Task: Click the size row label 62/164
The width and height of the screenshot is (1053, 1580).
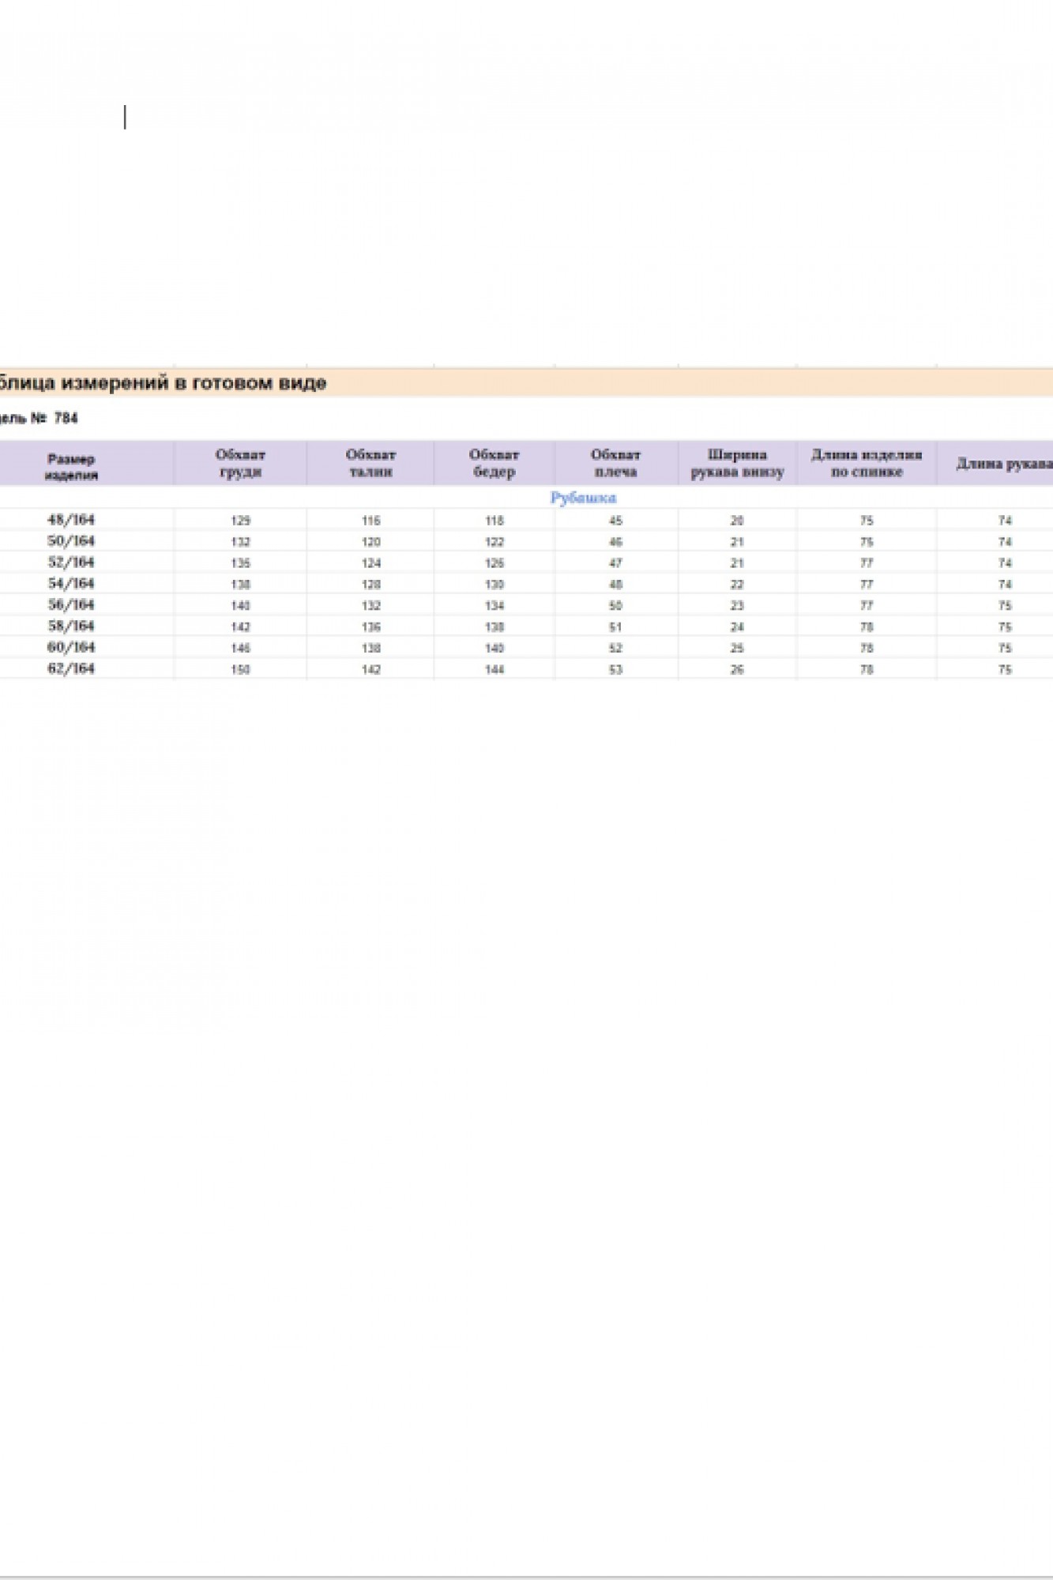Action: 71,668
